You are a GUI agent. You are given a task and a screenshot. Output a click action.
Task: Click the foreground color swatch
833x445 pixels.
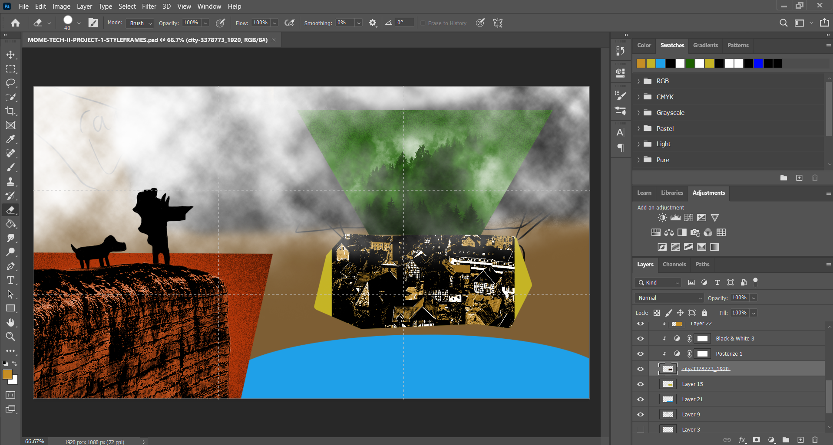click(7, 375)
